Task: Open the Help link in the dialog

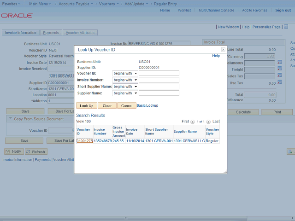Action: click(216, 56)
